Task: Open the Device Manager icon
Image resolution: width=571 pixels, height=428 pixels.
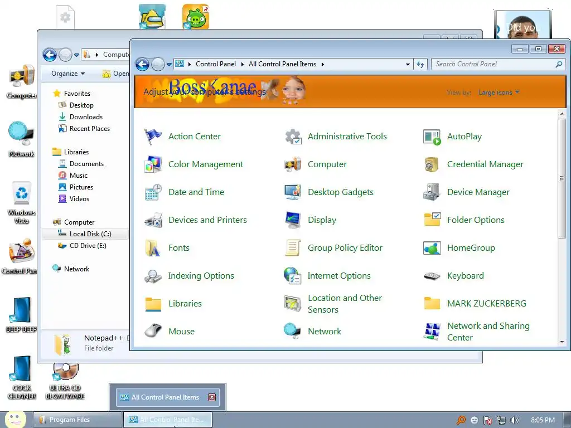Action: click(432, 192)
